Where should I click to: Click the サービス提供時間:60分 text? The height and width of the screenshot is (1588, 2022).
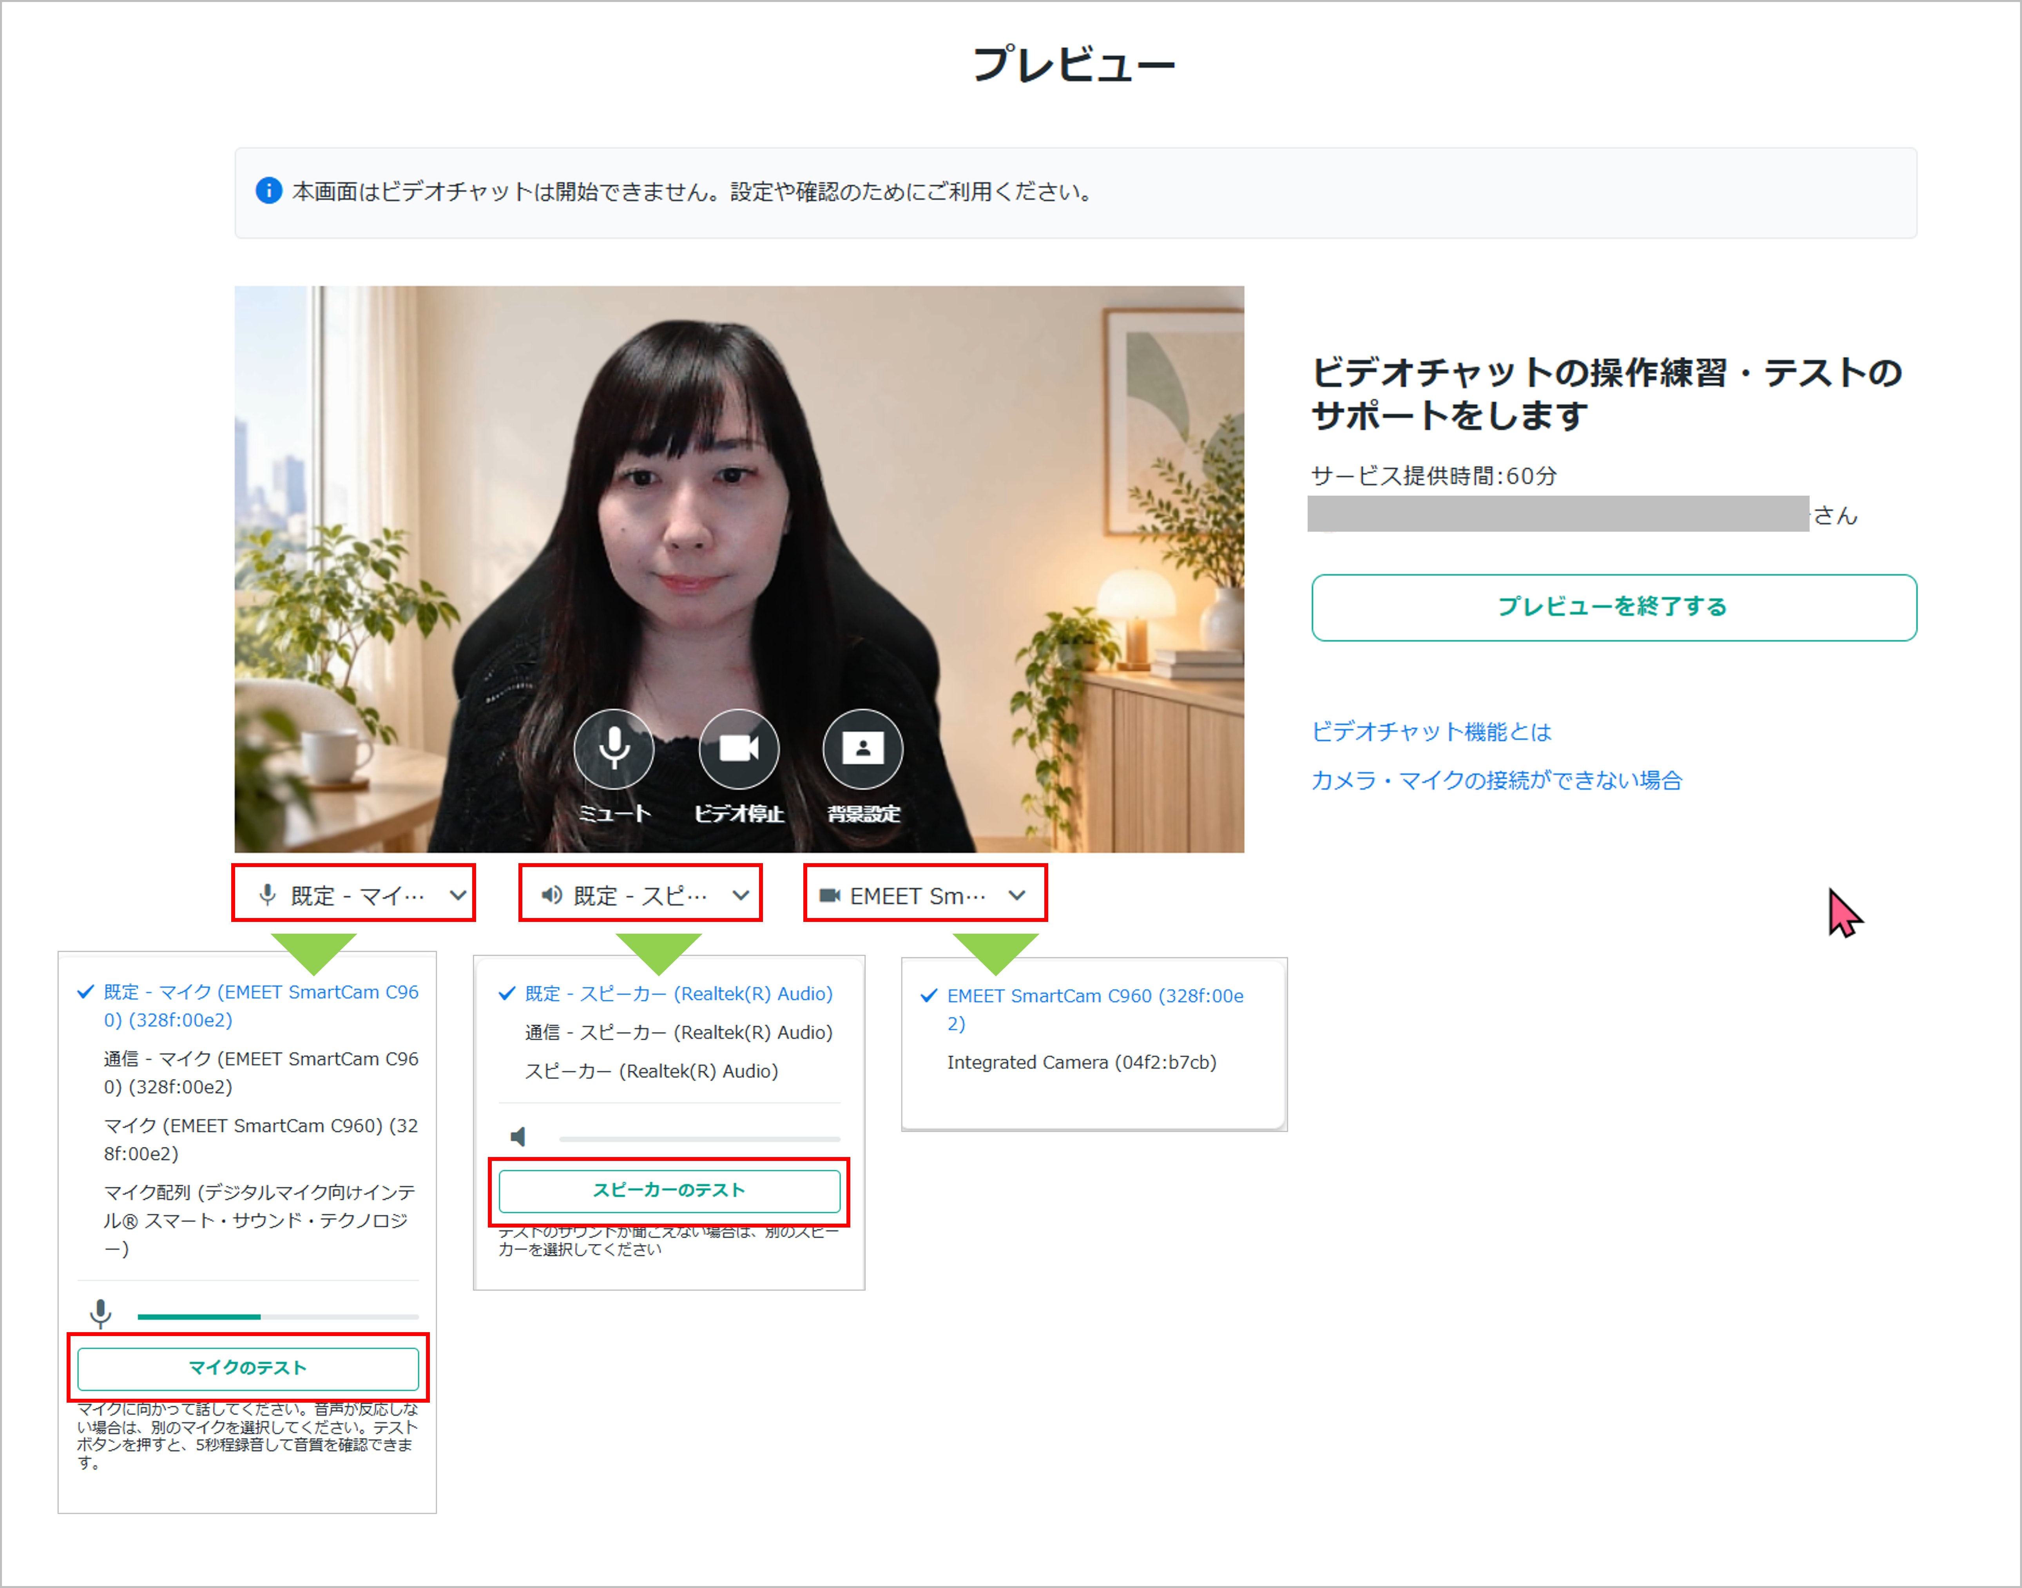pyautogui.click(x=1433, y=476)
